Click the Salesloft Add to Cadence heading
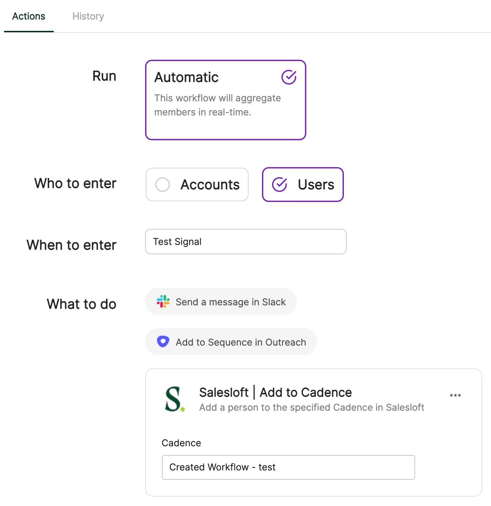Viewport: 491px width, 506px height. click(x=275, y=392)
